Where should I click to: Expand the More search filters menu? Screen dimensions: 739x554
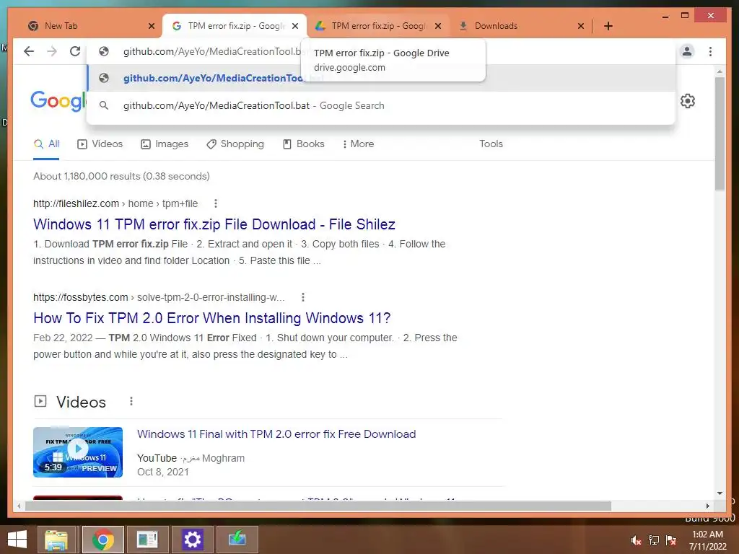point(358,144)
